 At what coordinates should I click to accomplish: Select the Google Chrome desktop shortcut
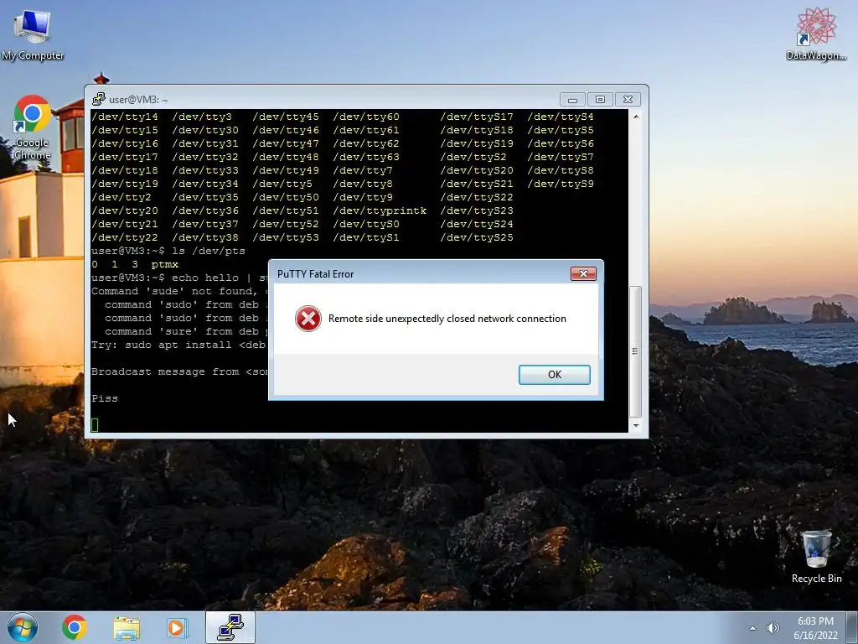click(33, 127)
